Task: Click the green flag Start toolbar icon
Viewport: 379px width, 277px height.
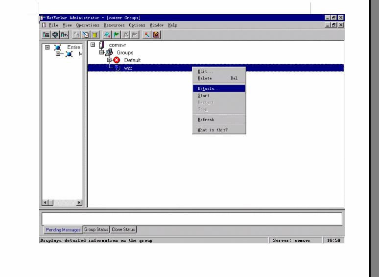Action: tap(116, 35)
